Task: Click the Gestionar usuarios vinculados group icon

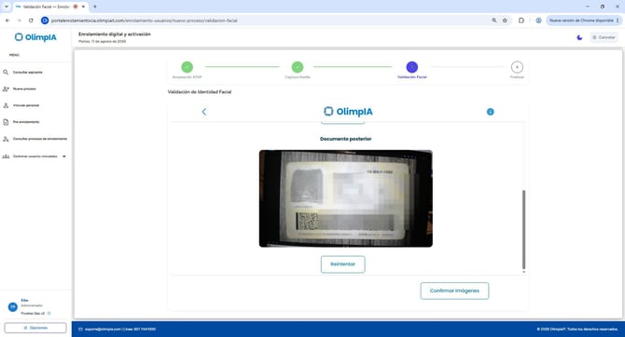Action: tap(6, 156)
